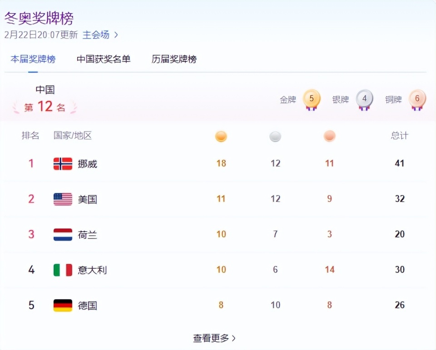
Task: Click the Italy flag icon
Action: [x=62, y=270]
